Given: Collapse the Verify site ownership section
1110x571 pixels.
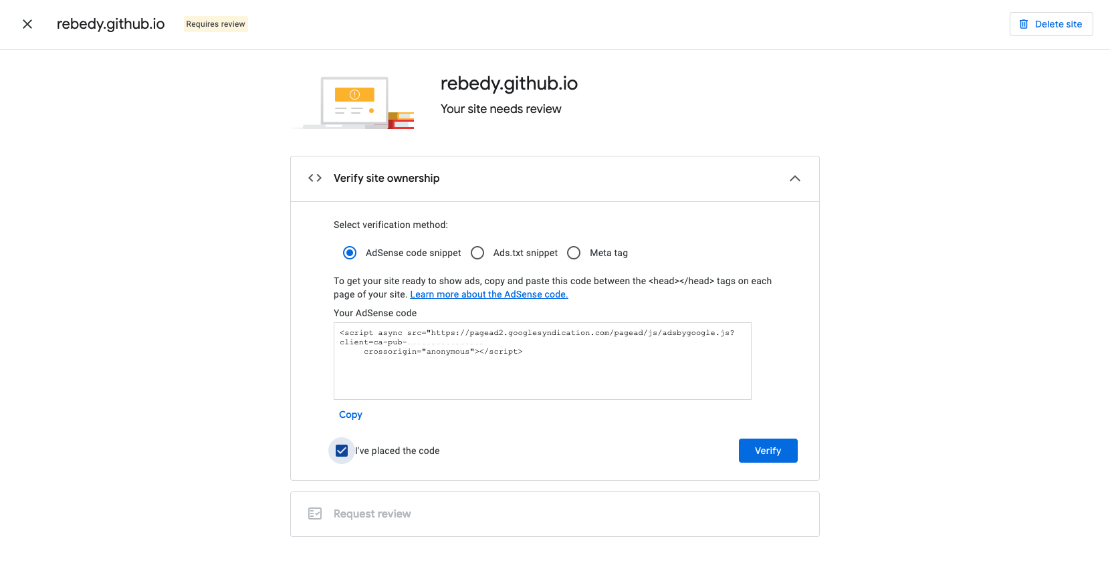Looking at the screenshot, I should pos(795,179).
